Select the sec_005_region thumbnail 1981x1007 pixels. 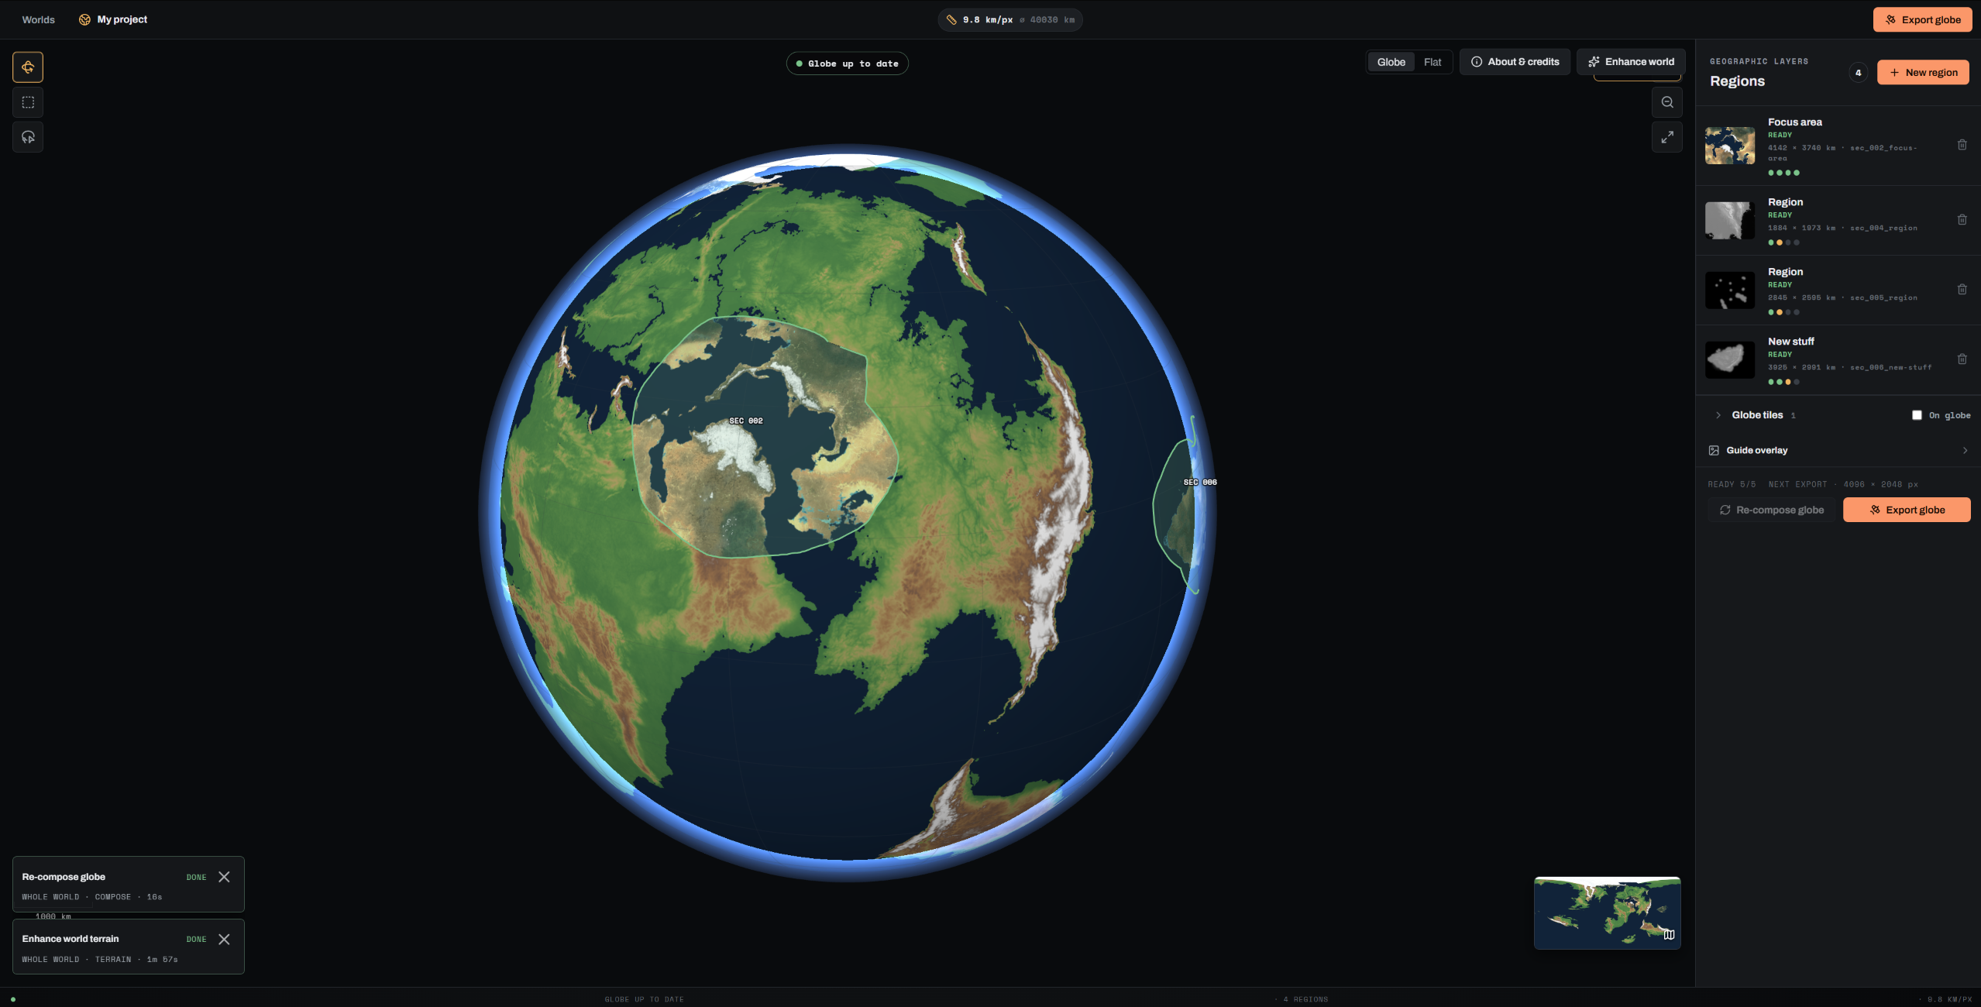pos(1730,290)
